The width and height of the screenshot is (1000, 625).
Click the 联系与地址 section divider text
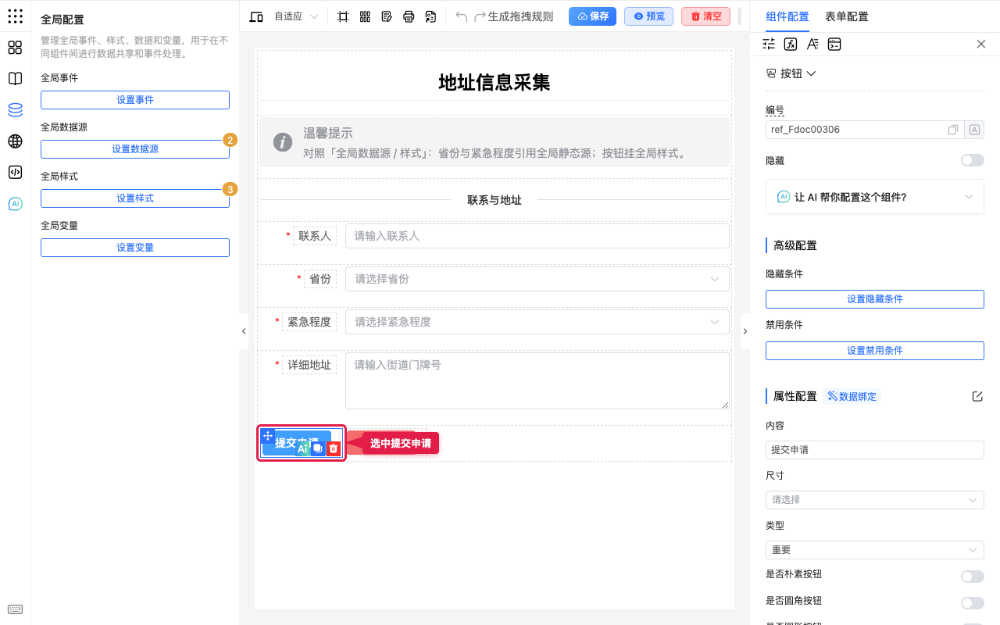[495, 200]
